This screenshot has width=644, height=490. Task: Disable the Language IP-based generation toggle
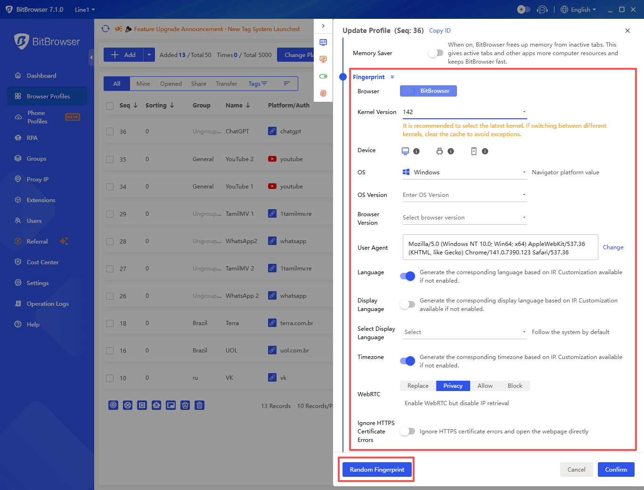(407, 276)
